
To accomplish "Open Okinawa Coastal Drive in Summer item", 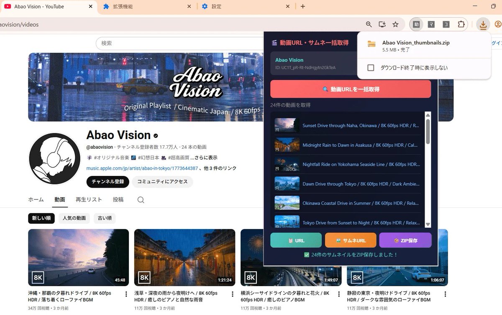I will coord(348,203).
